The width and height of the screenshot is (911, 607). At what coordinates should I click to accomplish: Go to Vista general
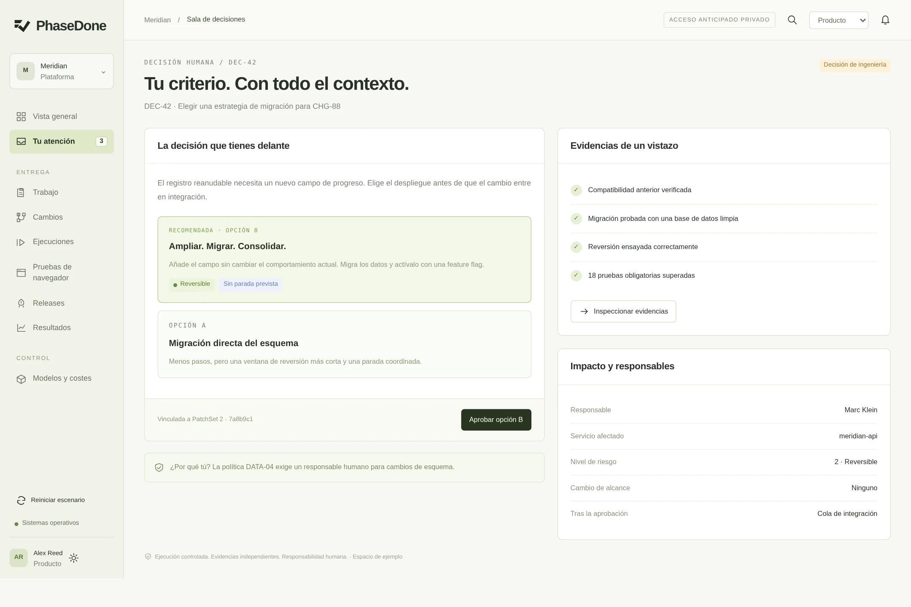click(x=62, y=117)
